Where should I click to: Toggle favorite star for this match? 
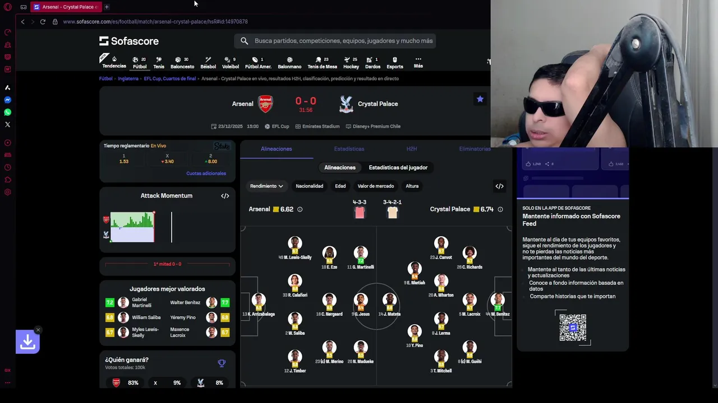pos(480,99)
